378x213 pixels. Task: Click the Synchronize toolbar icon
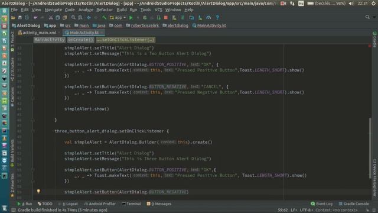point(27,17)
